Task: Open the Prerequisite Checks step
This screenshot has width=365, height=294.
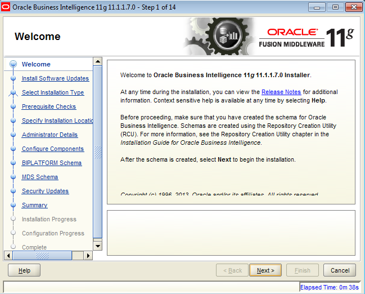Action: coord(49,106)
